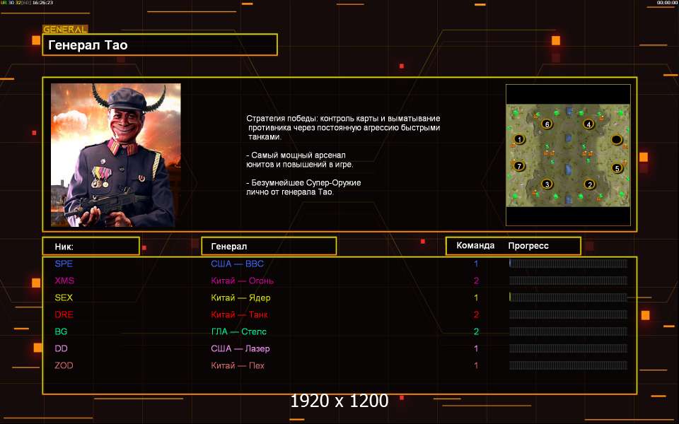679x424 pixels.
Task: Select player nickname SEX
Action: pos(64,298)
